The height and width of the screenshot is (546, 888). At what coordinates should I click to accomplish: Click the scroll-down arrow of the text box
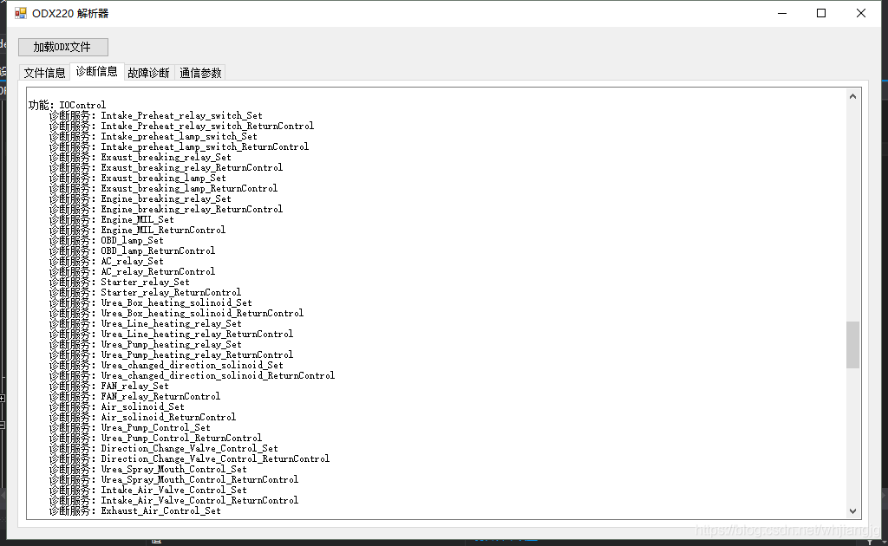coord(853,511)
